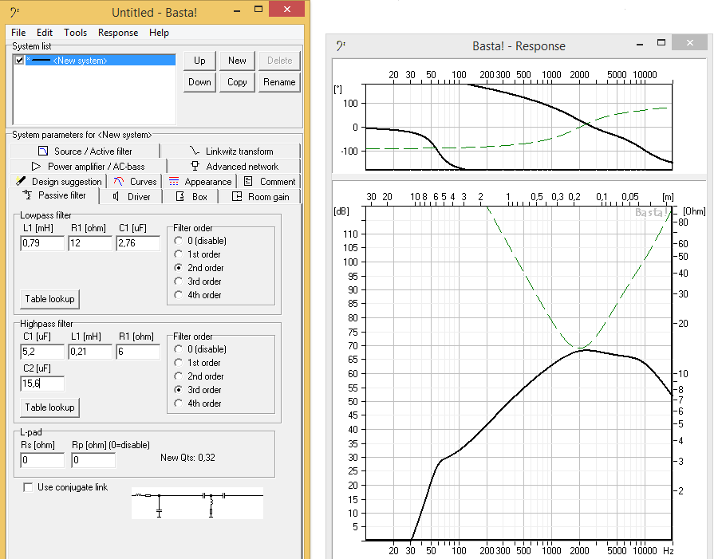Click the Response window bass clef icon
The width and height of the screenshot is (718, 559).
341,45
